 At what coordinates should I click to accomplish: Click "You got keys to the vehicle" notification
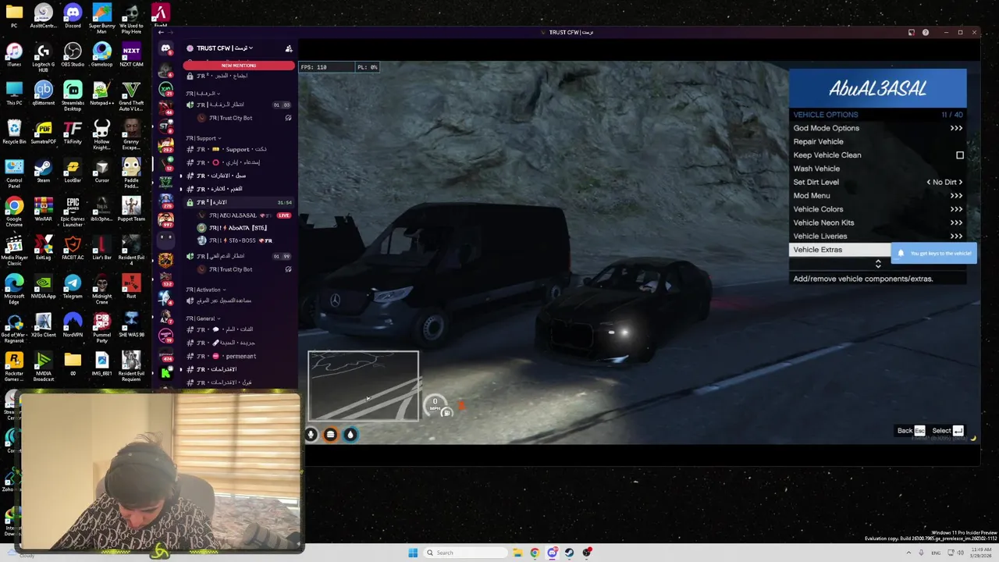click(x=933, y=253)
